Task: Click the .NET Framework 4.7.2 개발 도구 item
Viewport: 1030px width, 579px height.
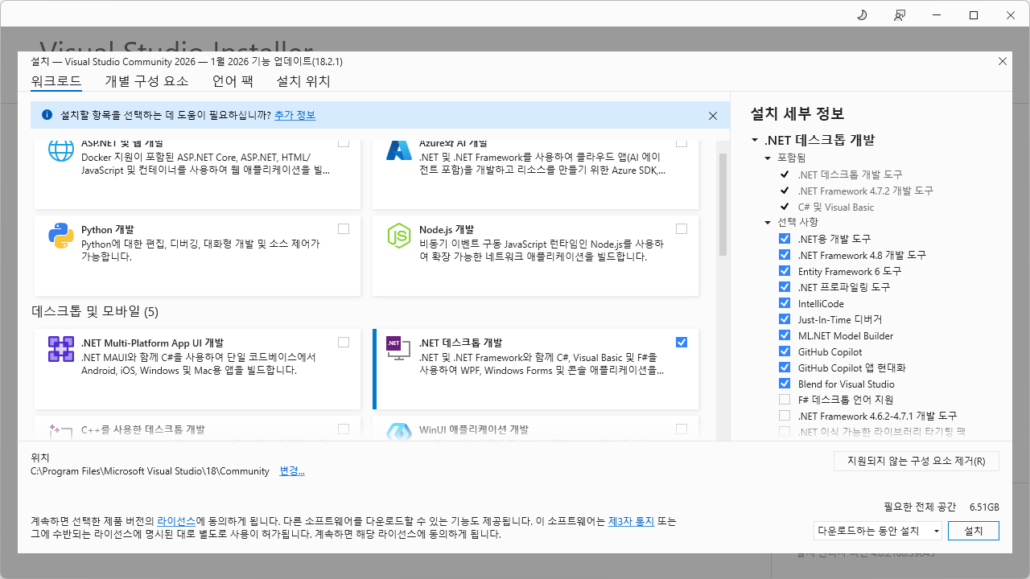Action: tap(866, 191)
